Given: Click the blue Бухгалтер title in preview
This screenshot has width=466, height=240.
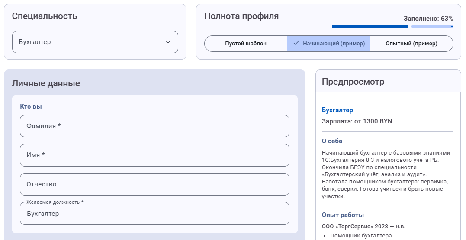Looking at the screenshot, I should [x=337, y=110].
